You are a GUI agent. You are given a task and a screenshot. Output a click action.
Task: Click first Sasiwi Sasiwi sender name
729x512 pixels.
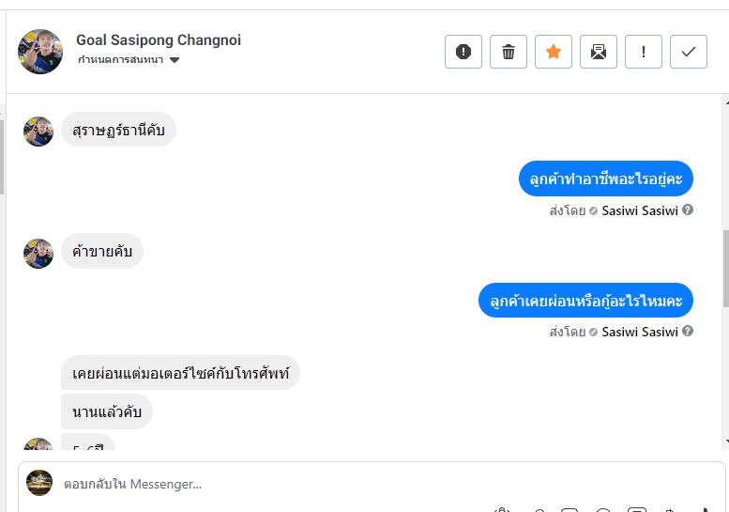point(640,210)
